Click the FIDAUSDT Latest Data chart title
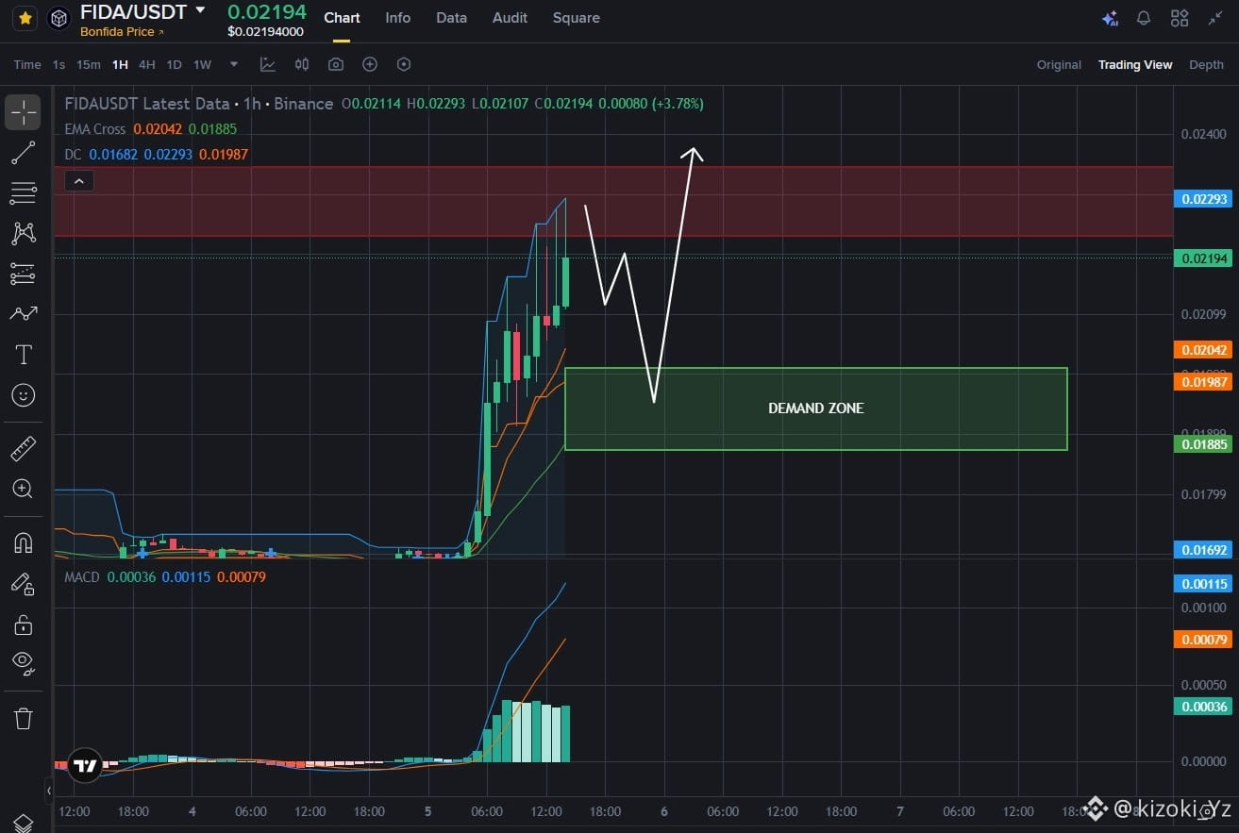Screen dimensions: 1239x833 click(199, 104)
